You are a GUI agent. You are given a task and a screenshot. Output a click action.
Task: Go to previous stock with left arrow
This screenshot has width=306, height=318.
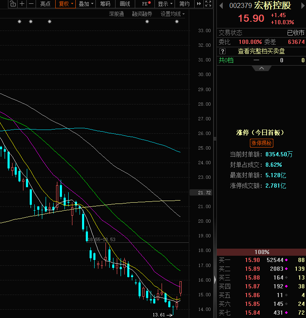(x=221, y=5)
